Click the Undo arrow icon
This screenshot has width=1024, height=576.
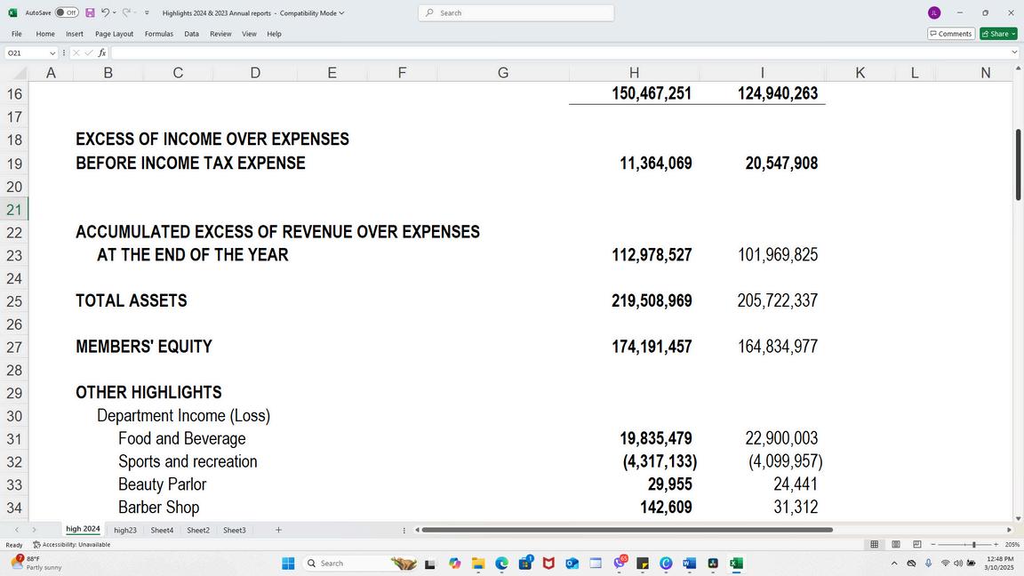tap(105, 12)
